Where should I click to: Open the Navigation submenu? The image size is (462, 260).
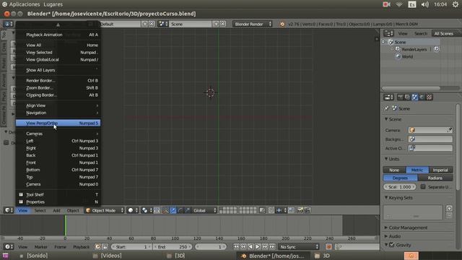(58, 113)
